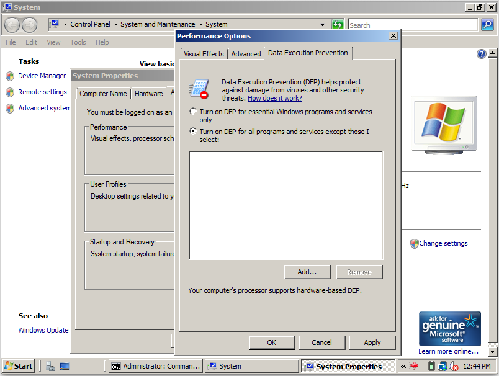Click the scrollbar down arrow

[492, 352]
